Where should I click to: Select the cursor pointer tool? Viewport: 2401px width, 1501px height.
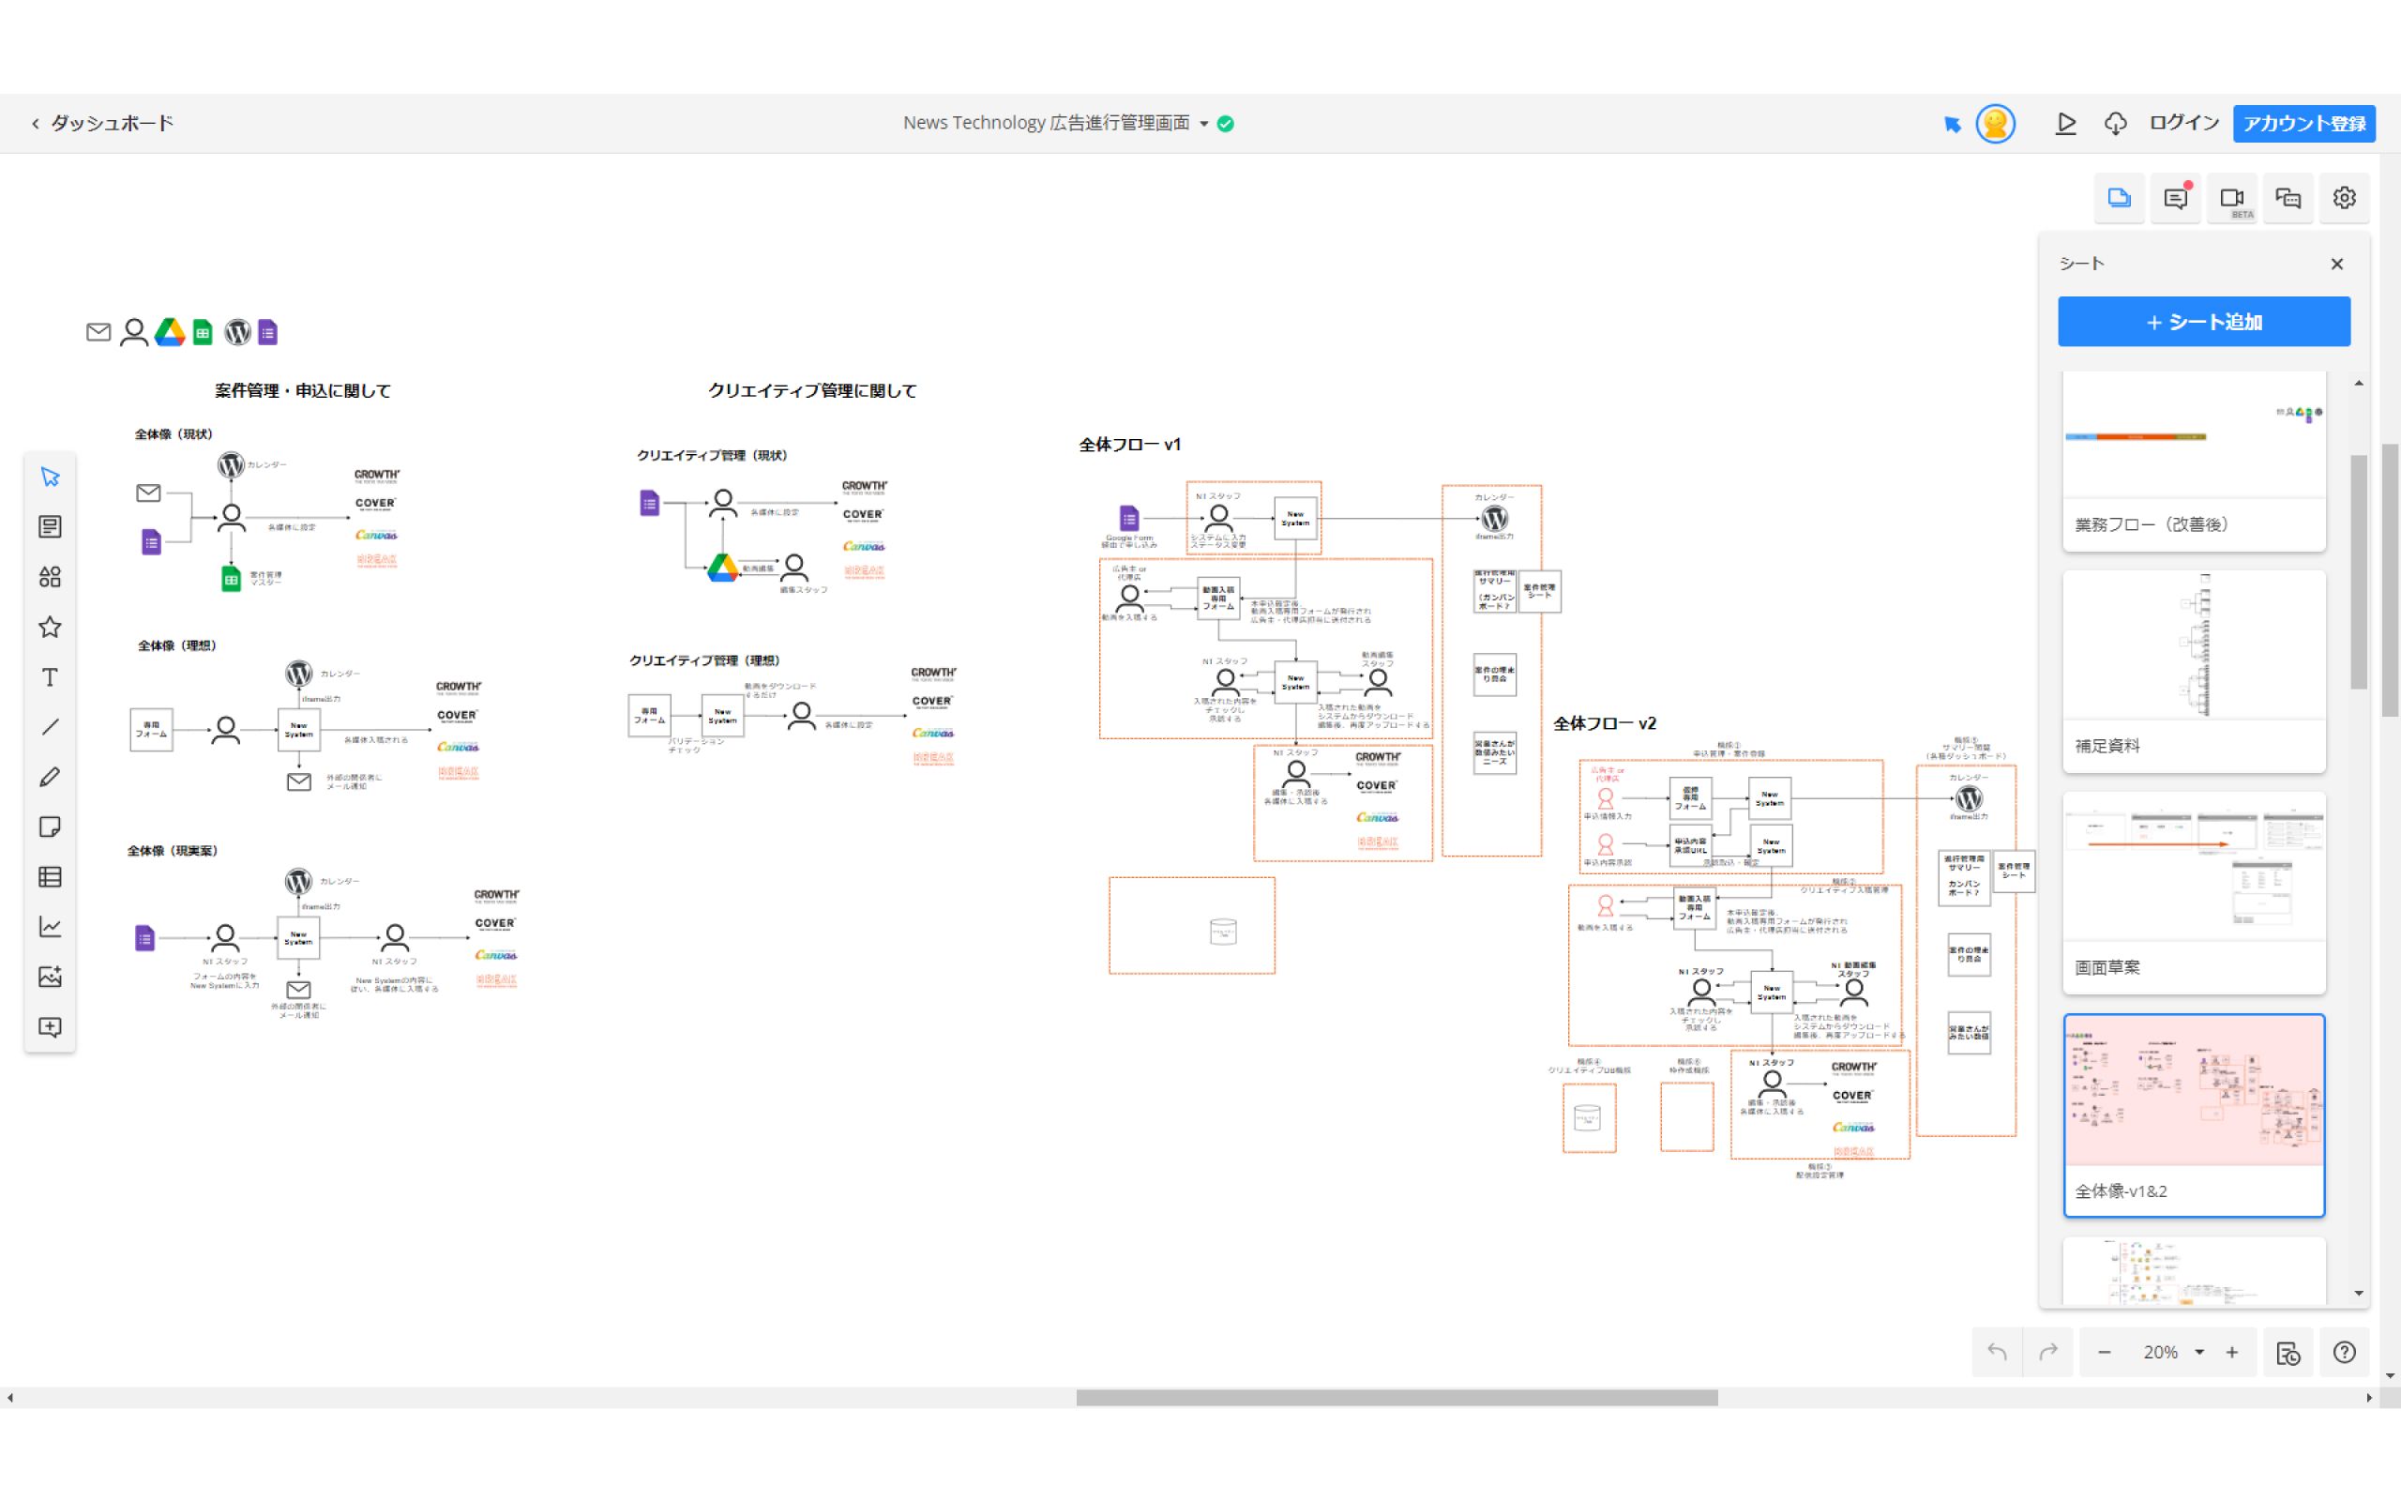tap(50, 478)
